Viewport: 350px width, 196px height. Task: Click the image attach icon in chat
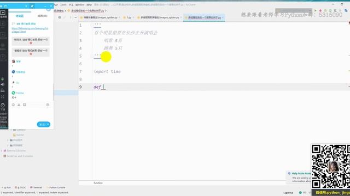point(25,105)
